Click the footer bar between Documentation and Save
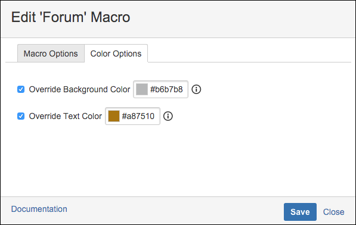 tap(175, 211)
